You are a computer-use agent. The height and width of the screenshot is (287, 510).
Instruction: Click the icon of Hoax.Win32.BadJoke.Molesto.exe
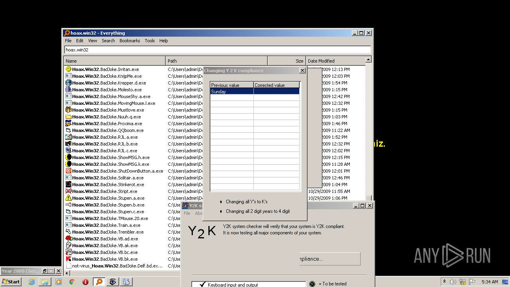[x=69, y=90]
